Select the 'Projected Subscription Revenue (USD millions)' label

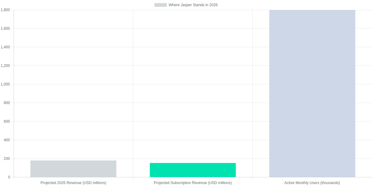click(193, 183)
